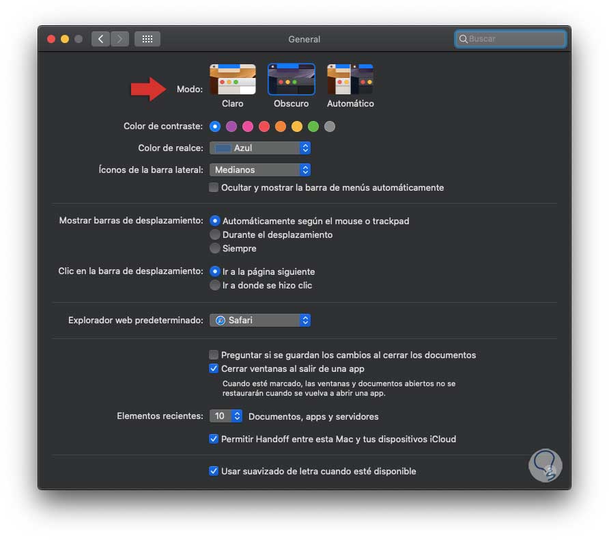Select the Claro appearance thumbnail
609x540 pixels.
coord(233,79)
